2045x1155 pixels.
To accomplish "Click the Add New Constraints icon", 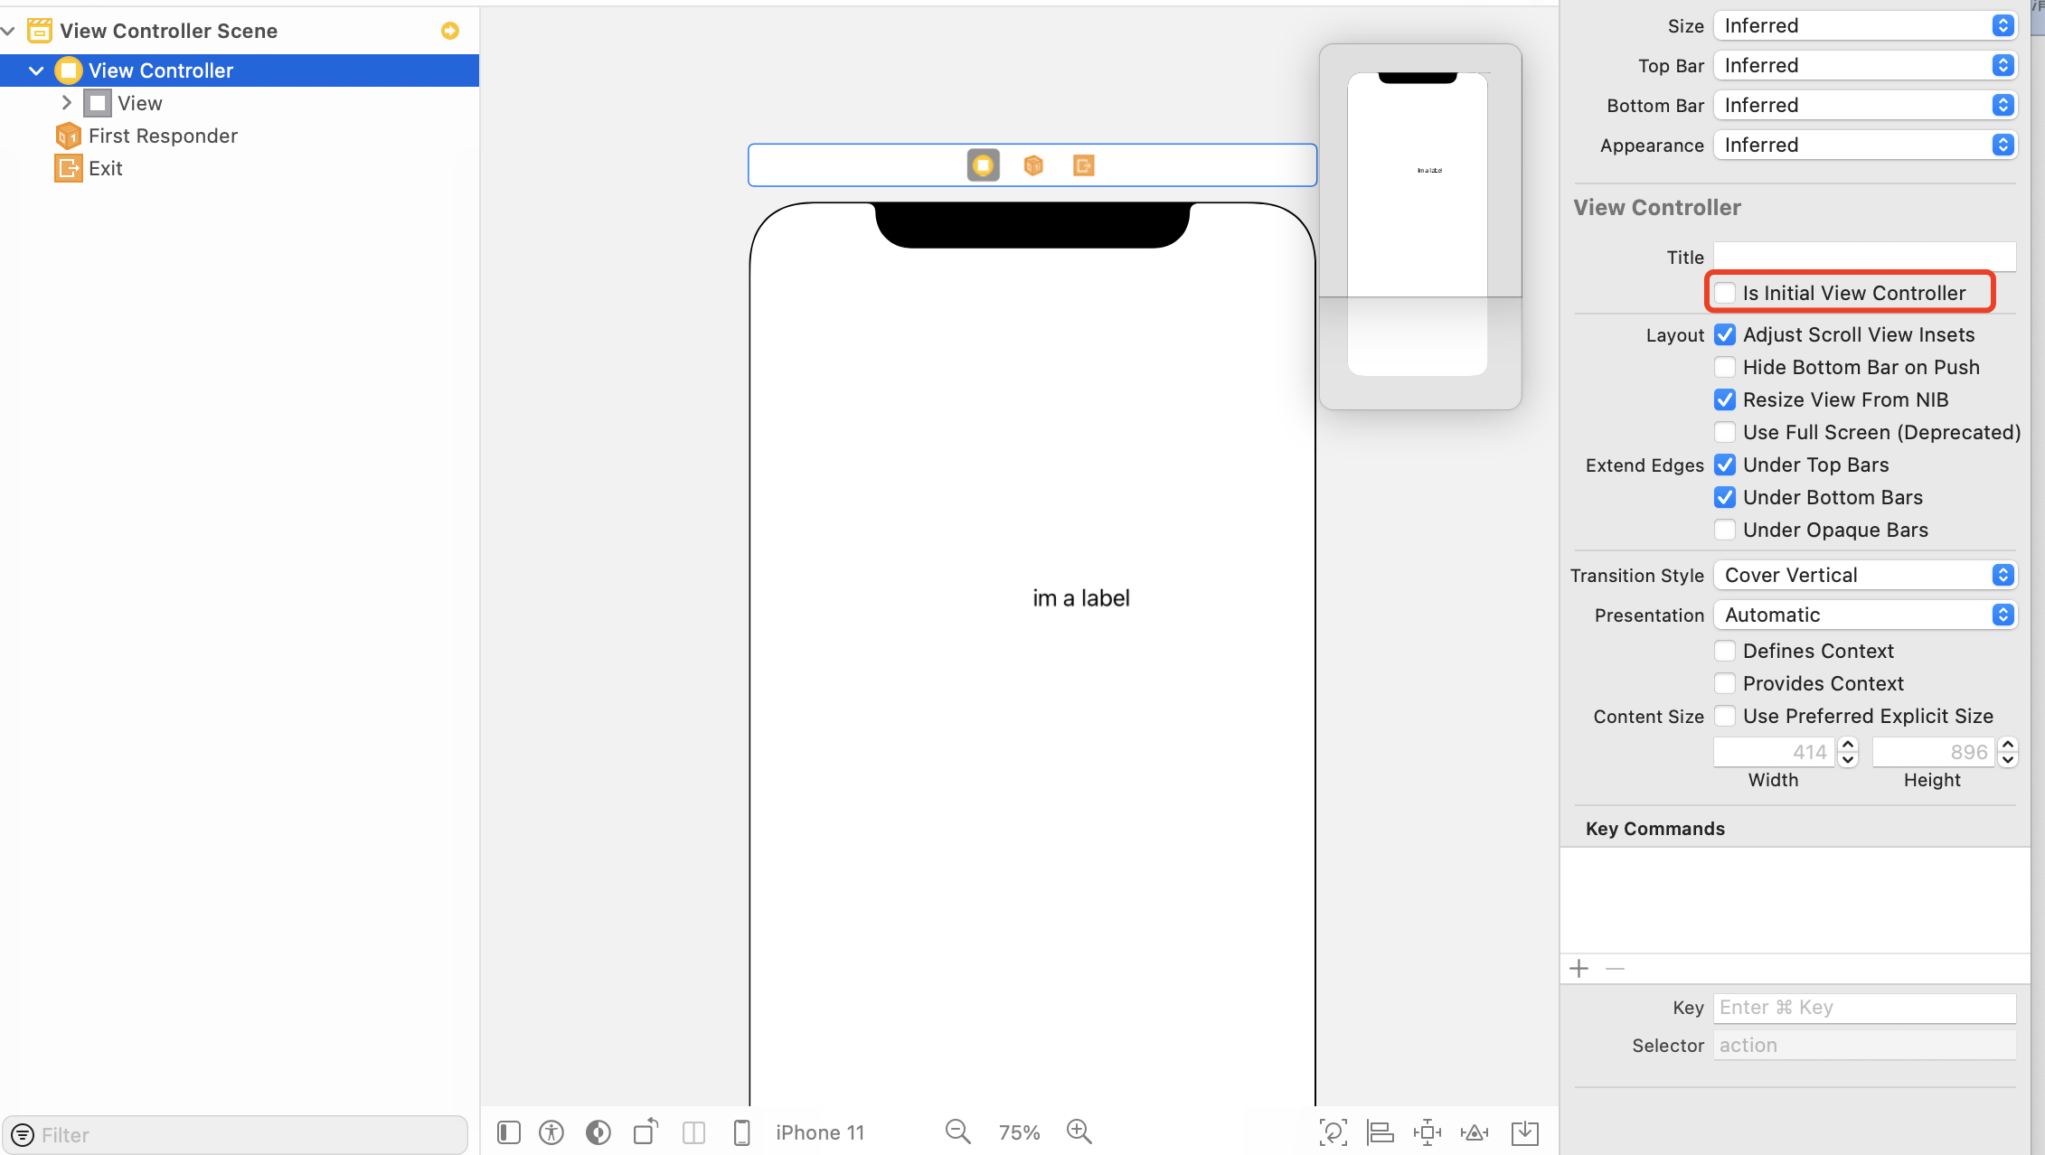I will pyautogui.click(x=1427, y=1132).
